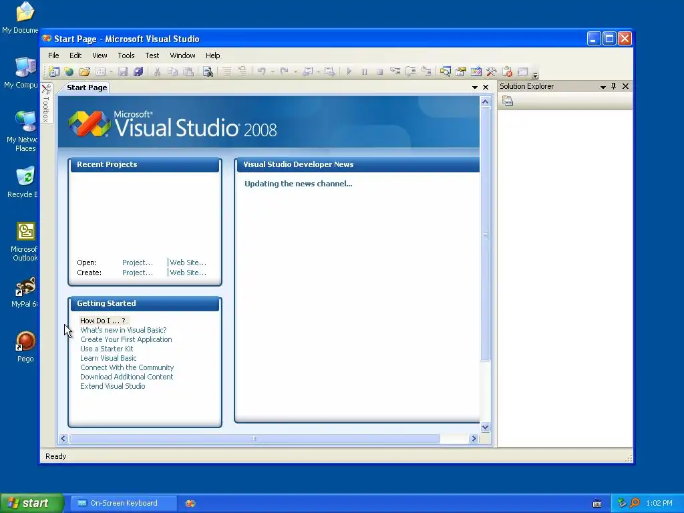Click the Navigate Backward icon
Viewport: 684px width, 513px height.
307,71
